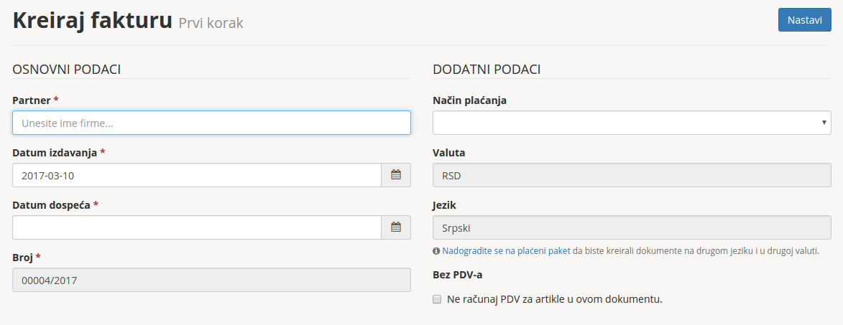843x325 pixels.
Task: Follow the 'Nadogradite se na plaćeni paket' link
Action: click(x=506, y=251)
